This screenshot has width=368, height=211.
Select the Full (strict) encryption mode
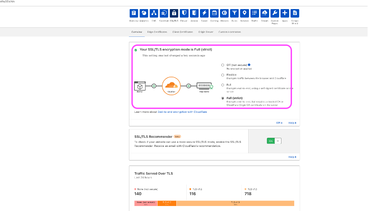[x=223, y=98]
